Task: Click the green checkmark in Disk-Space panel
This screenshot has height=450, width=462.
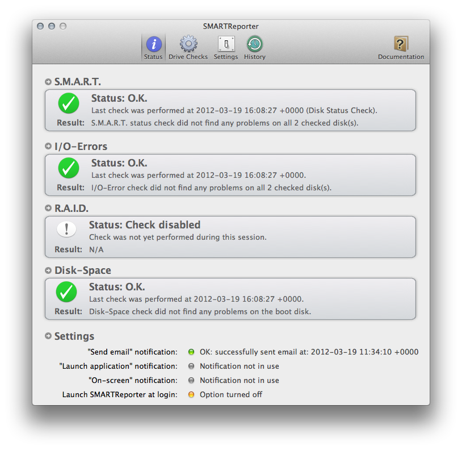Action: pos(66,292)
